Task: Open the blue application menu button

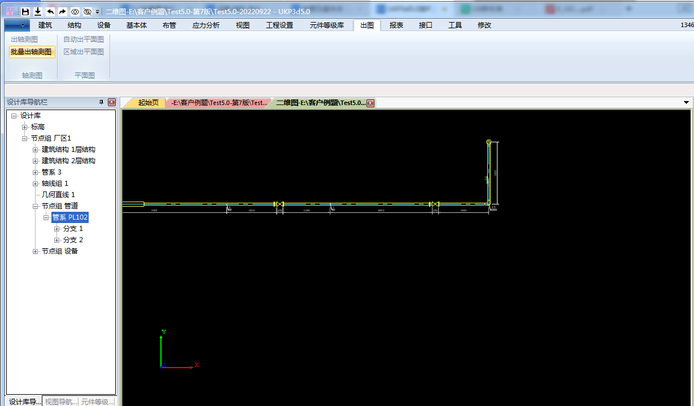Action: pos(17,25)
